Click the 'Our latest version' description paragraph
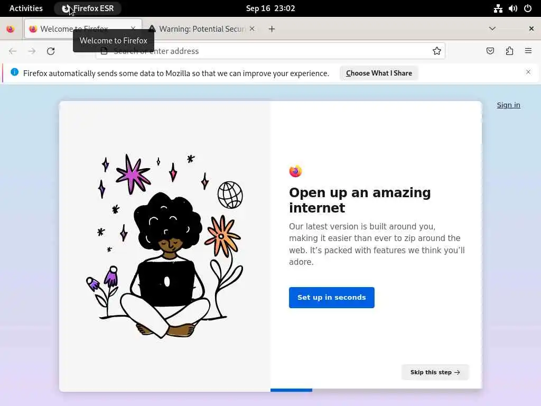The height and width of the screenshot is (406, 541). point(377,244)
